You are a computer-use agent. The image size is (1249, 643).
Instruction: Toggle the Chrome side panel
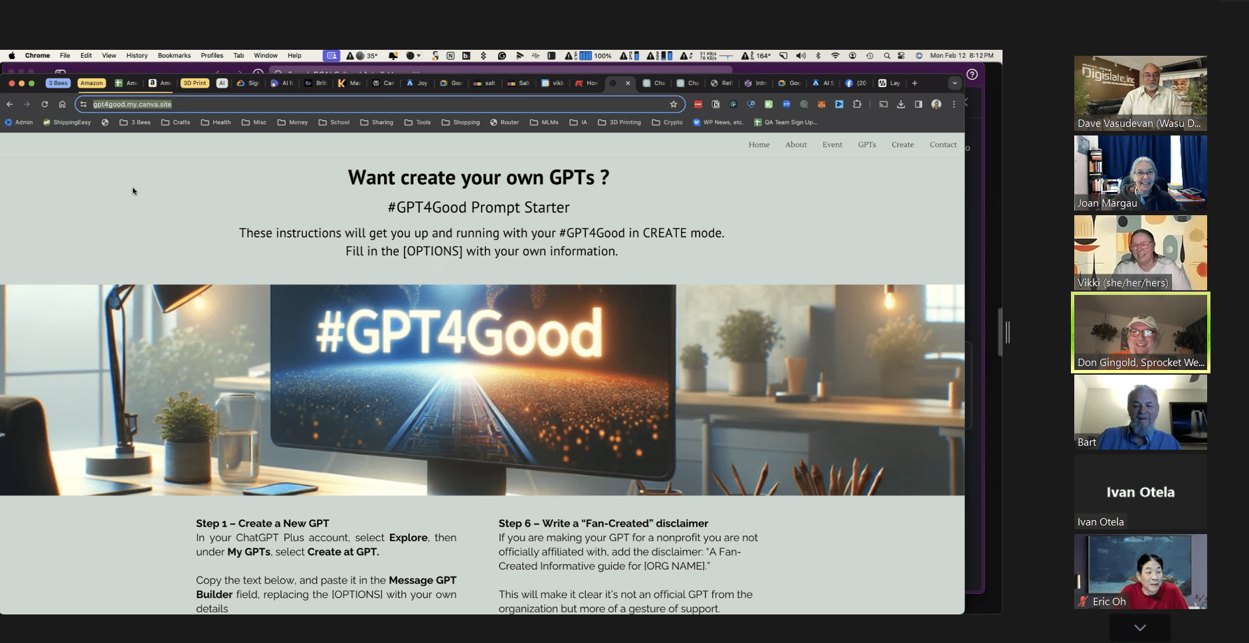coord(918,104)
